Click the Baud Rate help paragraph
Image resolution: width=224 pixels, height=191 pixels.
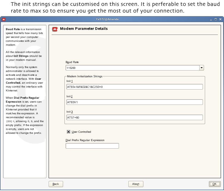click(24, 37)
